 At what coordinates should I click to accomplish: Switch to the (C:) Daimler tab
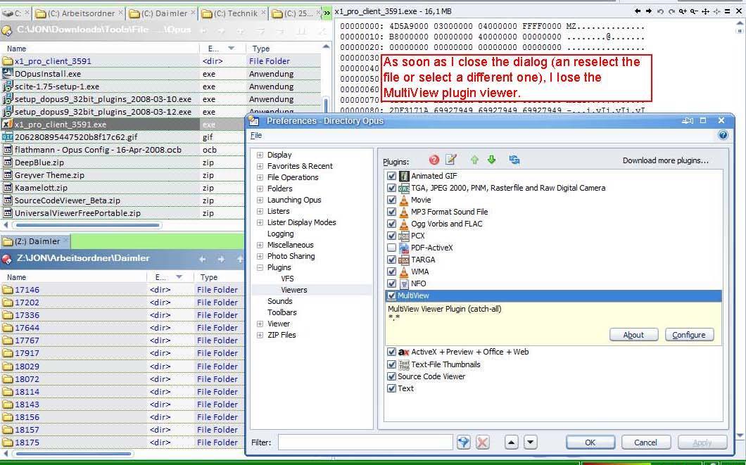(163, 13)
